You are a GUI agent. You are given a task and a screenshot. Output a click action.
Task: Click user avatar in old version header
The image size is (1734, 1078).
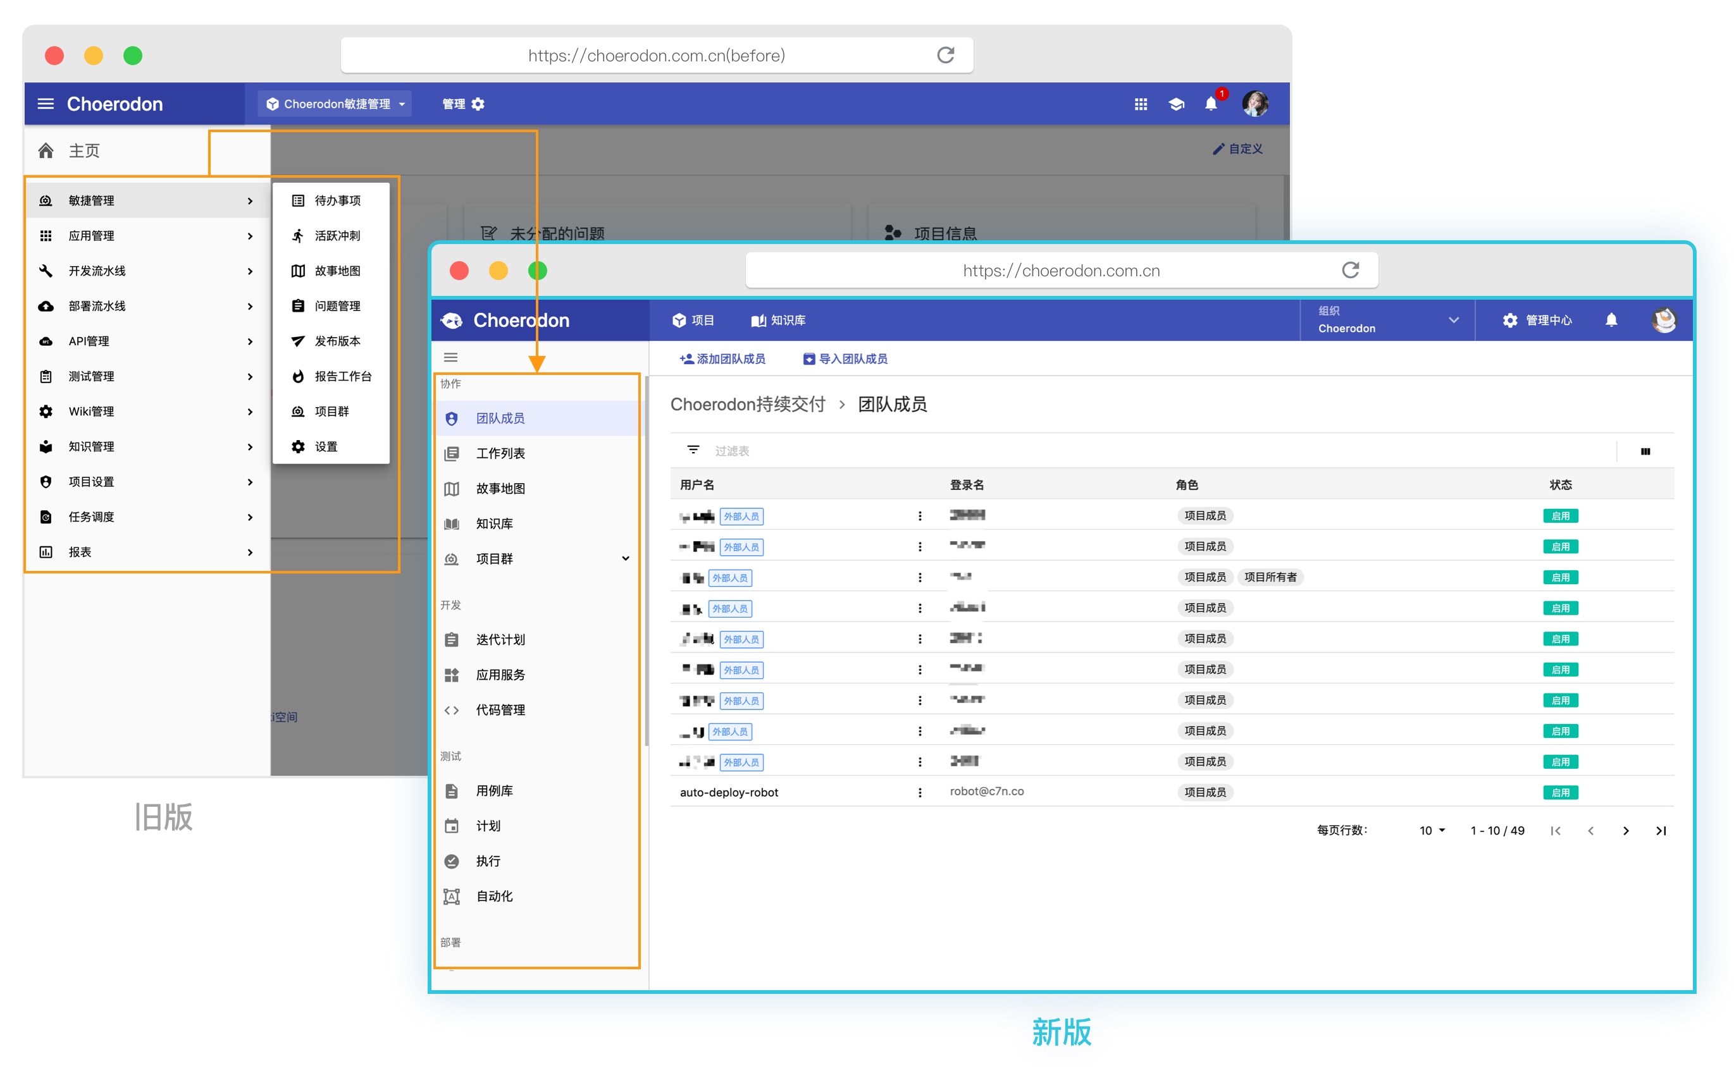(1254, 104)
